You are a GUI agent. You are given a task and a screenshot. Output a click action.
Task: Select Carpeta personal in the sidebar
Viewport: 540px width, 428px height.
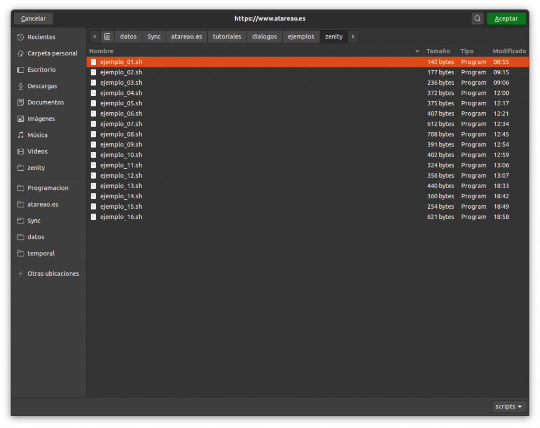click(52, 53)
